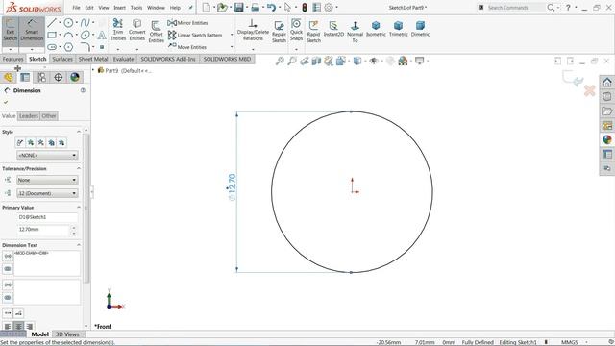
Task: Open Trim Entities tool
Action: 117,30
